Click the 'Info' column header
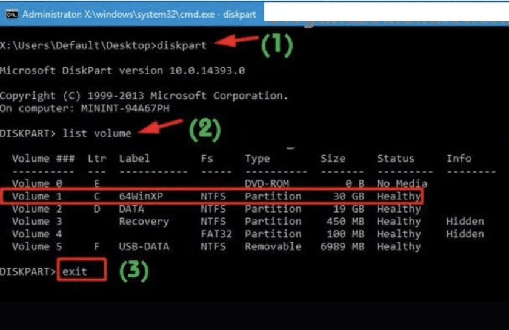This screenshot has height=330, width=509. 459,159
